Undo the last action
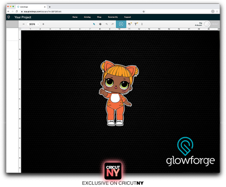 pos(107,24)
